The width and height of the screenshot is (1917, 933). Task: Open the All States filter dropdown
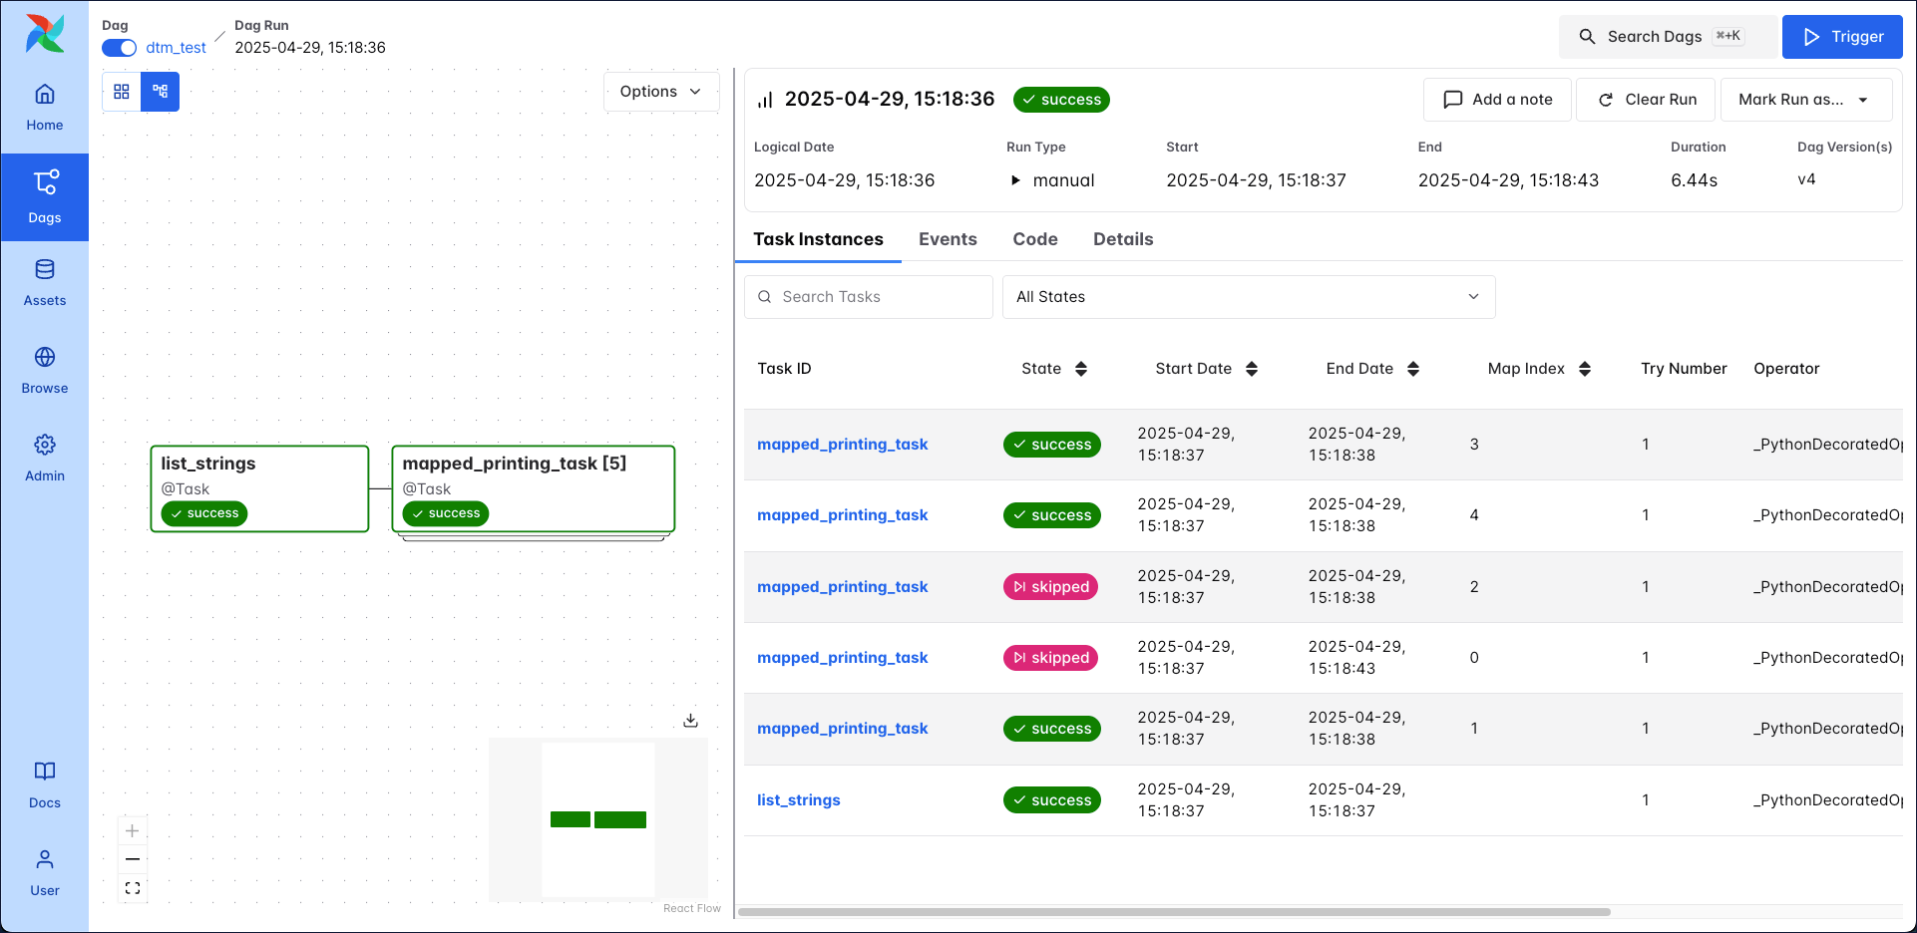click(x=1248, y=297)
